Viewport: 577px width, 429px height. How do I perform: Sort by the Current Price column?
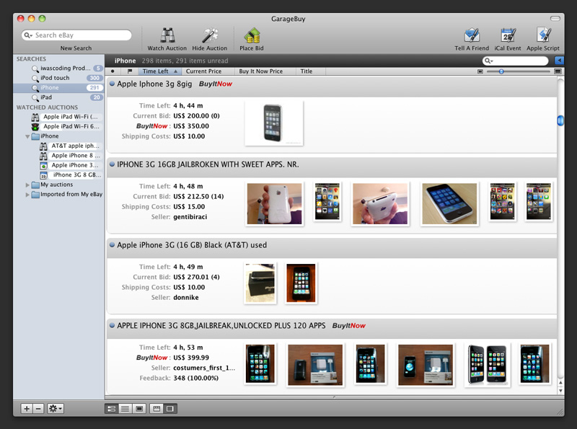coord(208,71)
